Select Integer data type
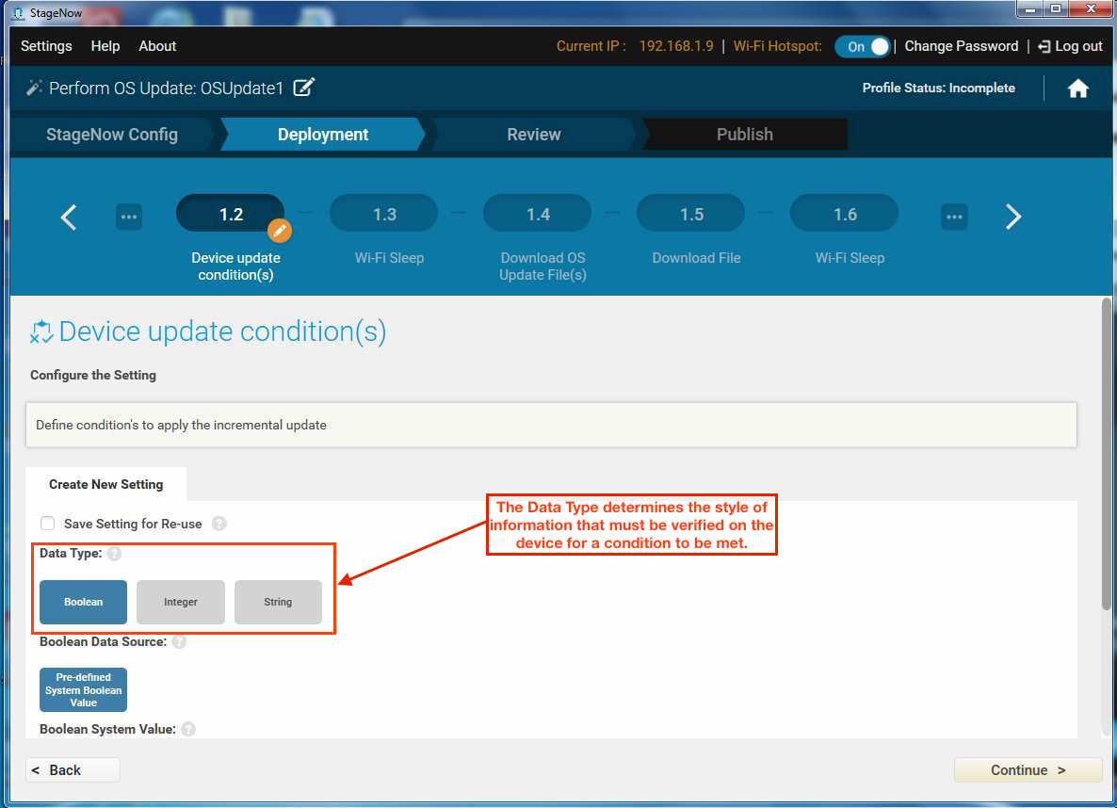1117x808 pixels. [181, 602]
